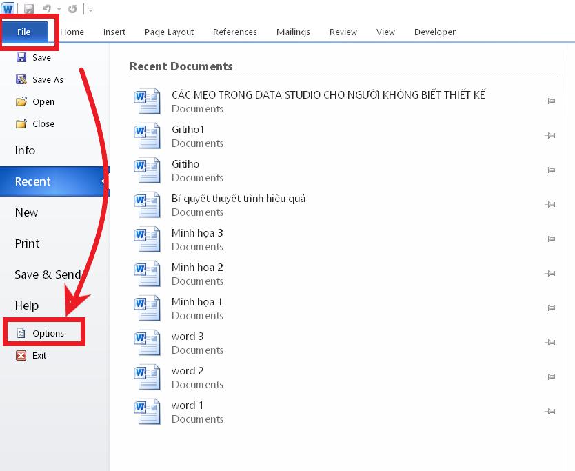Choose Exit to quit Word
This screenshot has width=575, height=471.
coord(31,355)
